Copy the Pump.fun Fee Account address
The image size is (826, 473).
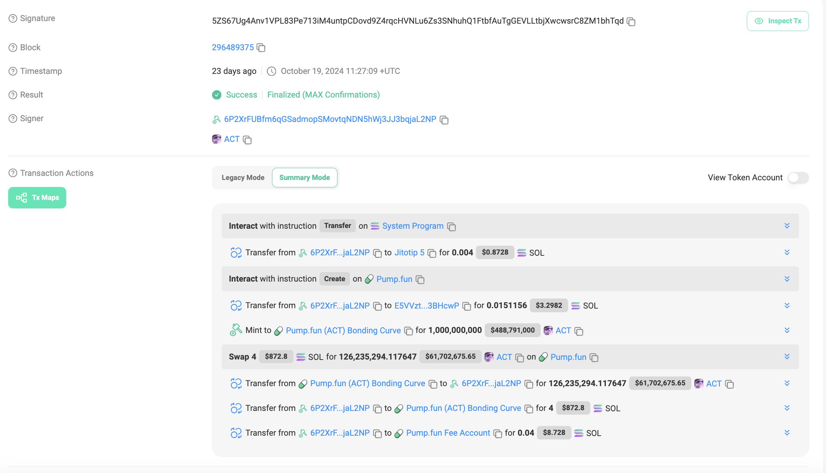pyautogui.click(x=498, y=433)
